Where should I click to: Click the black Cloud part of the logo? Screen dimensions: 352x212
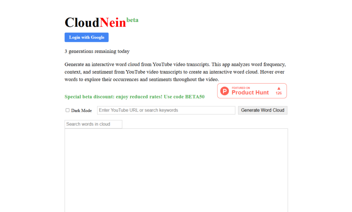pos(82,22)
